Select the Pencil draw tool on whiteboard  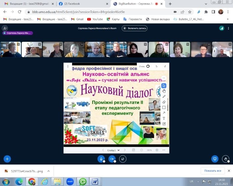click(164, 96)
